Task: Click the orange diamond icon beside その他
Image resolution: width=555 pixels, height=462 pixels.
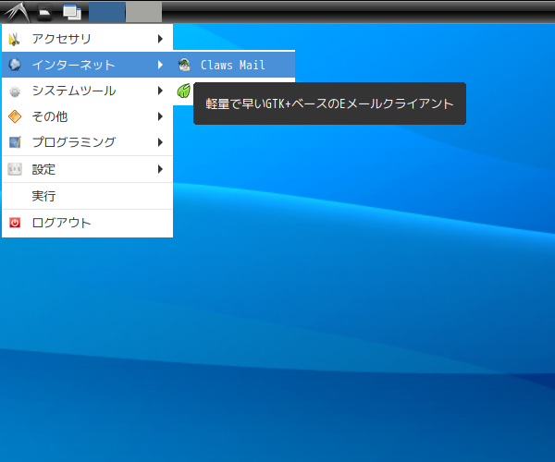Action: [x=15, y=116]
